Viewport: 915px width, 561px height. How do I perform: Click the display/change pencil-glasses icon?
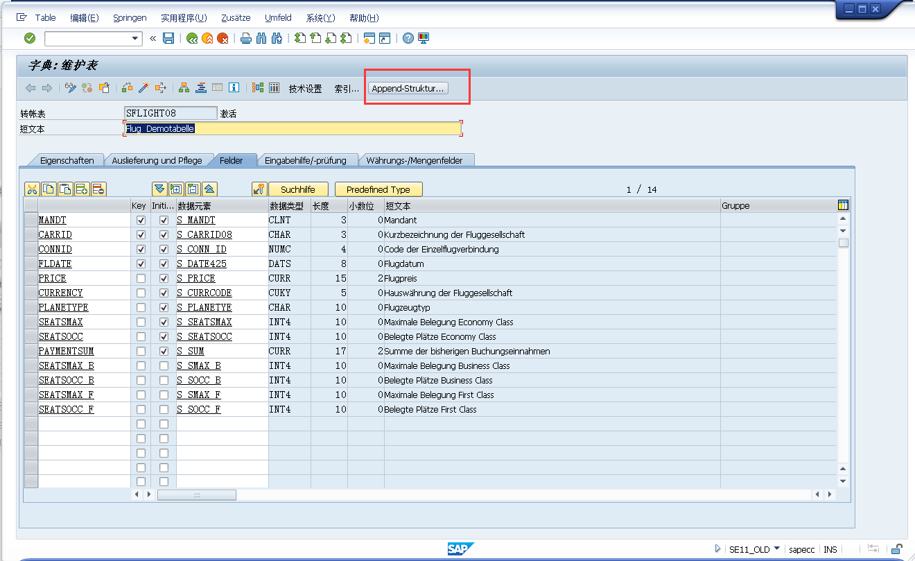coord(69,88)
